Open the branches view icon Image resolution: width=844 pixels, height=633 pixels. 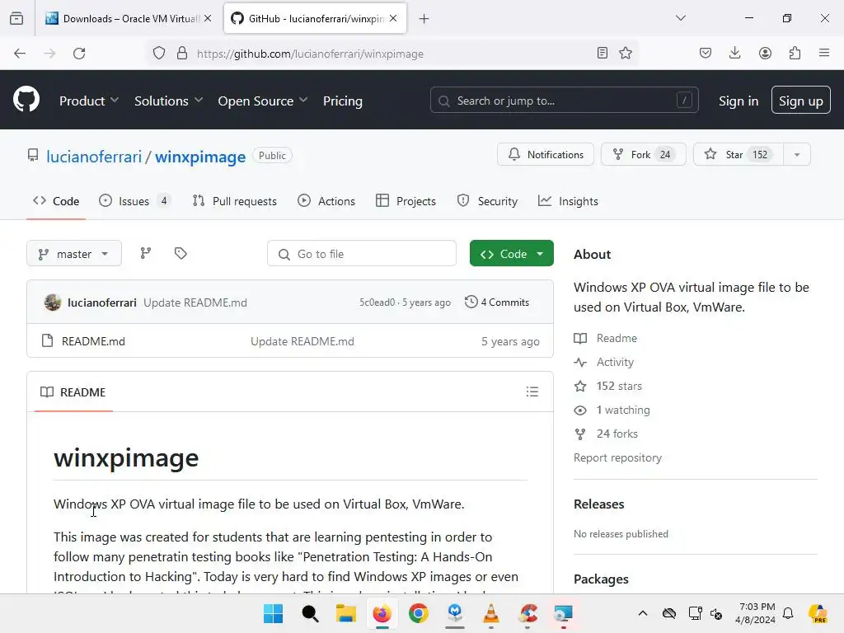146,254
